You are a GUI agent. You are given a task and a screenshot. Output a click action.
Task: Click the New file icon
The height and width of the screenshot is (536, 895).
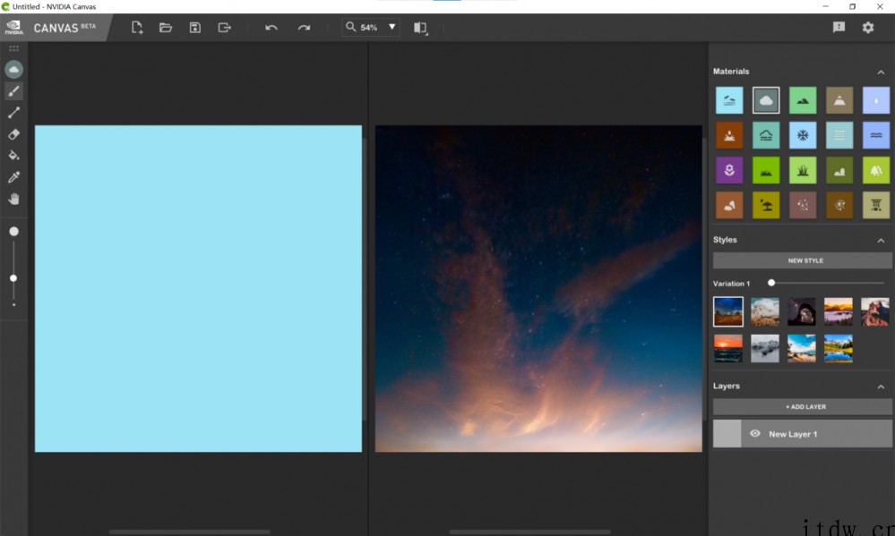pos(137,28)
